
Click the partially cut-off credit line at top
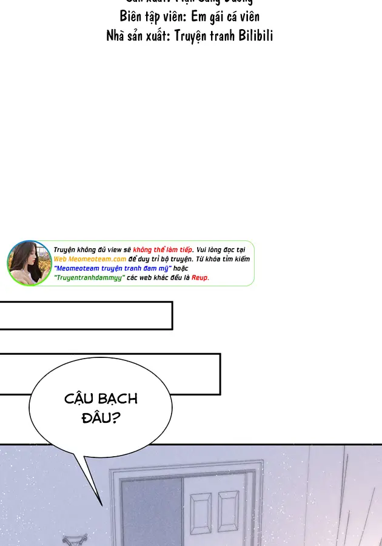189,2
